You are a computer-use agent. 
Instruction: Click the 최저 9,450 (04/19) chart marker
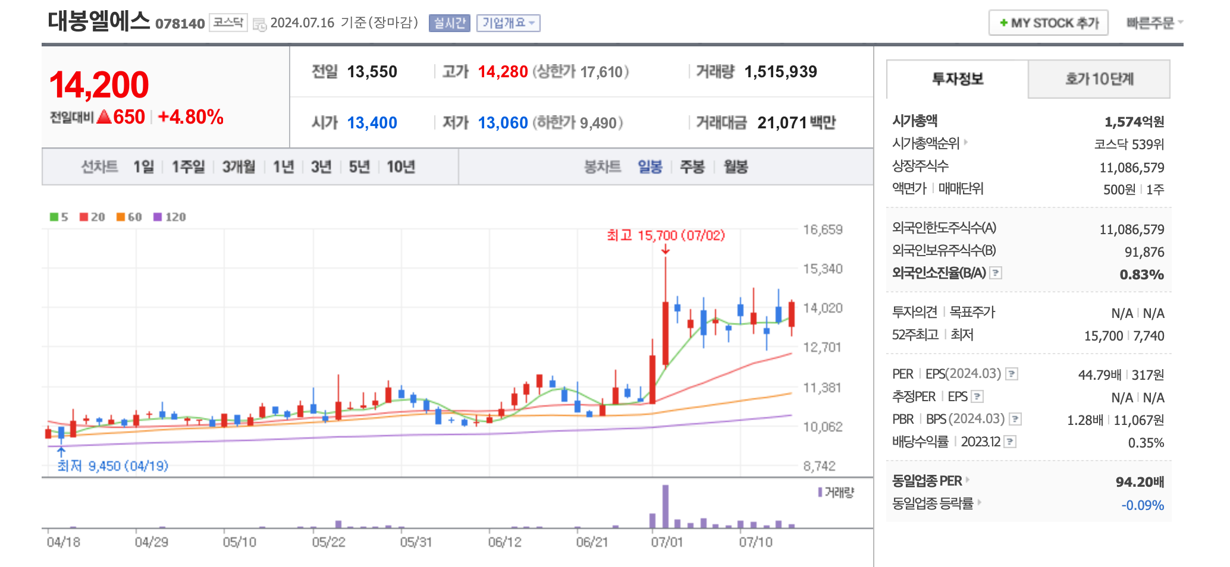(112, 466)
